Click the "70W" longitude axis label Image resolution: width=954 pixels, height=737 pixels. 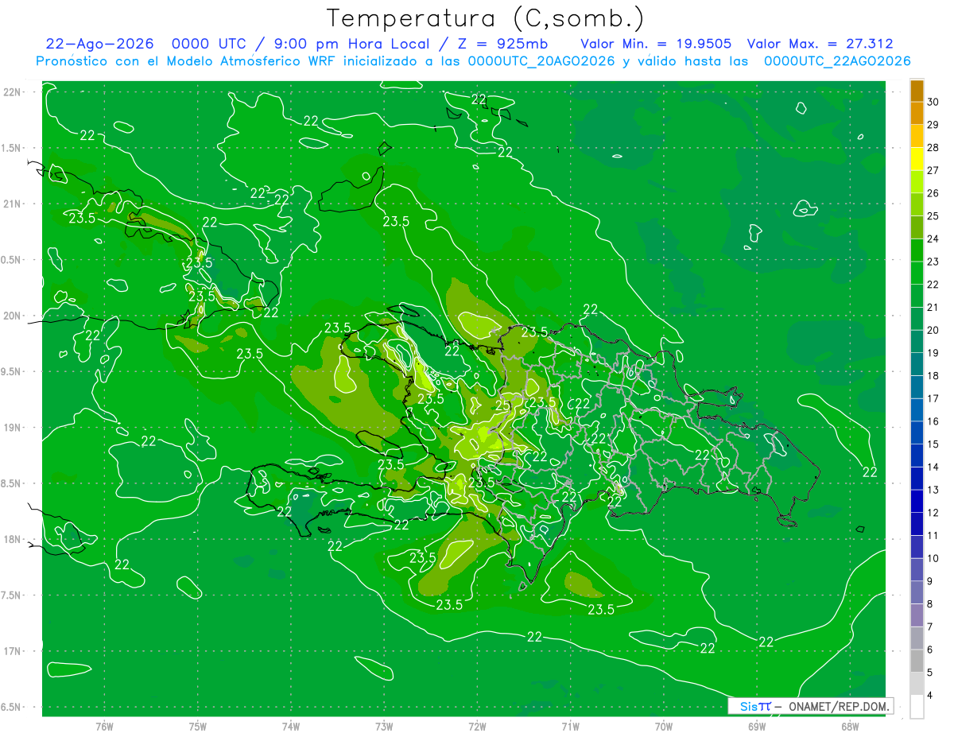[664, 726]
